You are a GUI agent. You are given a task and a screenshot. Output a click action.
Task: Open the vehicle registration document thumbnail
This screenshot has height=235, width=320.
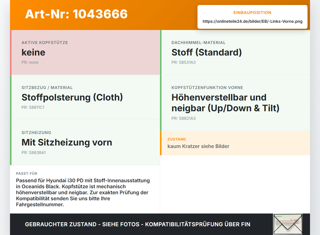point(288,224)
